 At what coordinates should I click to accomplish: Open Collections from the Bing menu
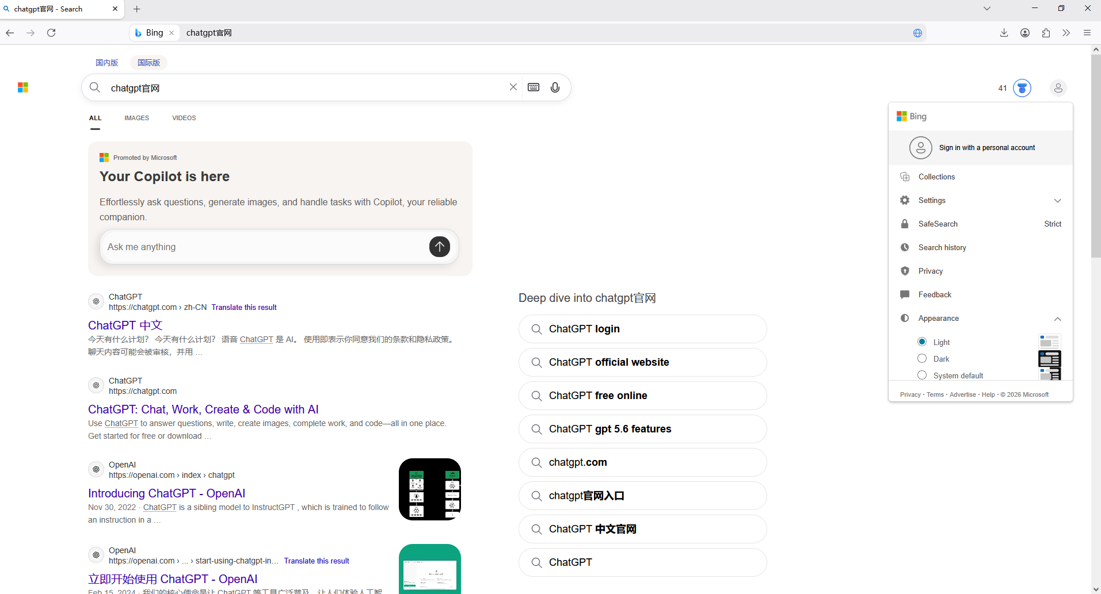click(981, 177)
